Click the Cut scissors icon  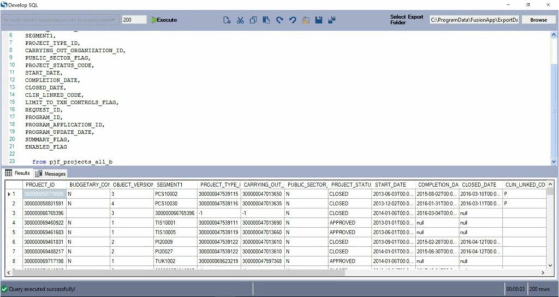click(240, 20)
